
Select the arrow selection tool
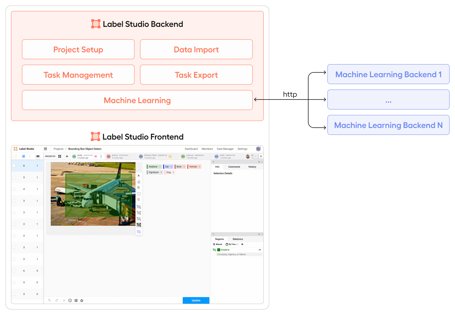[139, 176]
